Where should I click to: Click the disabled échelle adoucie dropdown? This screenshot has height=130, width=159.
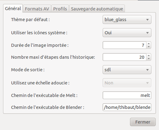coord(127,83)
